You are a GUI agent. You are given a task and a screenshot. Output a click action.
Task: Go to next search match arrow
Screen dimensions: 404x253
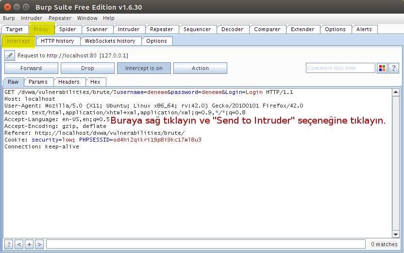[x=39, y=244]
